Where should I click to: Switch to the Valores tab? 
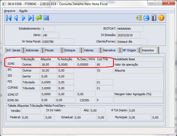pyautogui.click(x=91, y=50)
